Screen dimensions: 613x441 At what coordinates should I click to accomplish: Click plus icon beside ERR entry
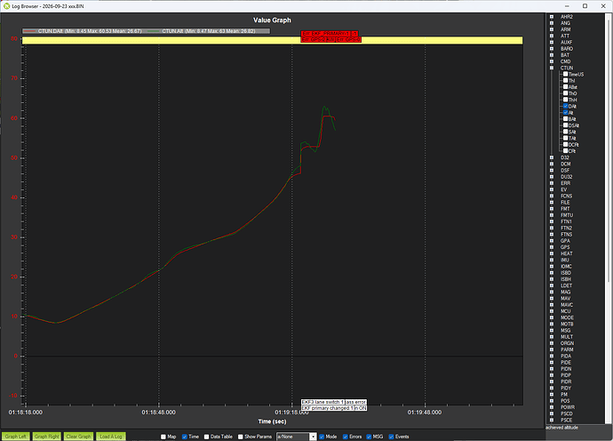[552, 183]
